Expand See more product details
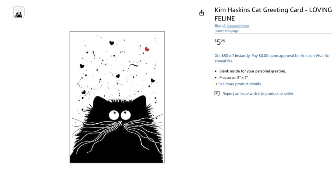Image resolution: width=334 pixels, height=174 pixels. [x=239, y=84]
